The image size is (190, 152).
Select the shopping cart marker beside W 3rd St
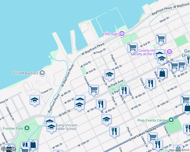click(x=132, y=47)
